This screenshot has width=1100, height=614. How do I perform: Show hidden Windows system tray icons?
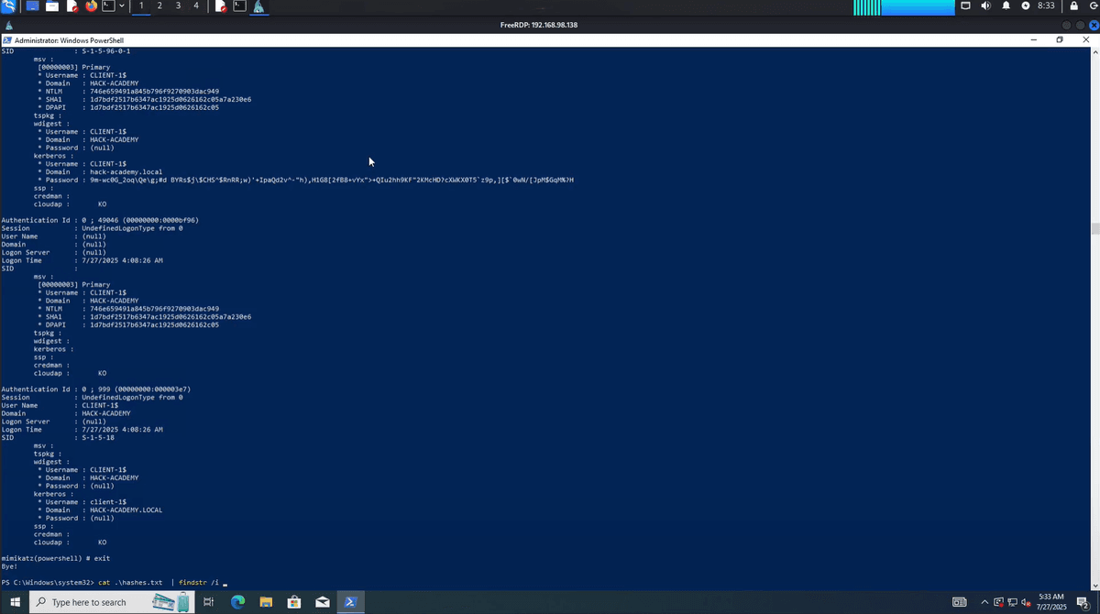tap(984, 602)
